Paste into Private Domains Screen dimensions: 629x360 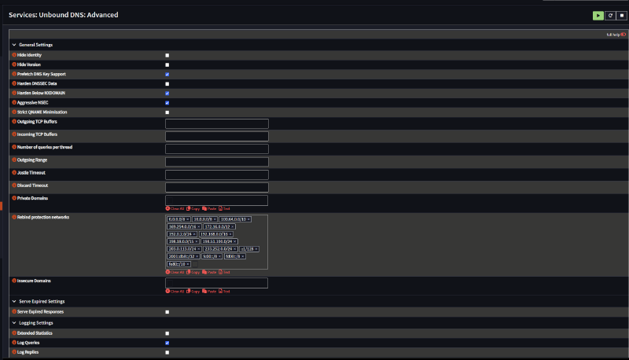209,209
